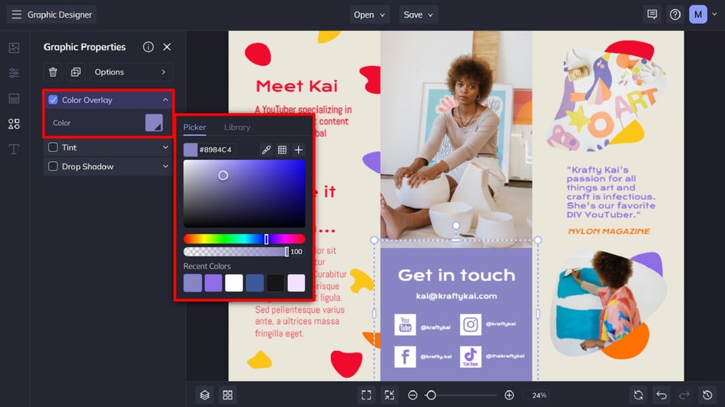Open the Save dropdown menu

point(419,15)
